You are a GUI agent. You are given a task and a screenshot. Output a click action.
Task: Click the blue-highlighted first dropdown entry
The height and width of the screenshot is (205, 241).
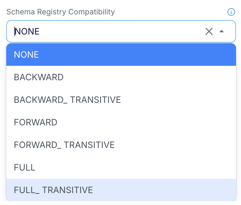(121, 55)
